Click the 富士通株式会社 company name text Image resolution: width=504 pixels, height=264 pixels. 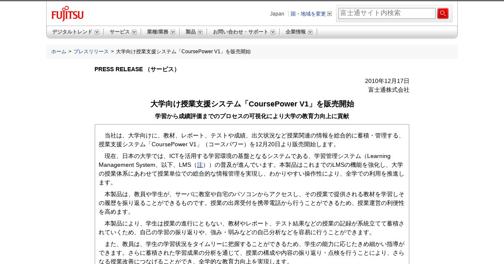tap(389, 90)
